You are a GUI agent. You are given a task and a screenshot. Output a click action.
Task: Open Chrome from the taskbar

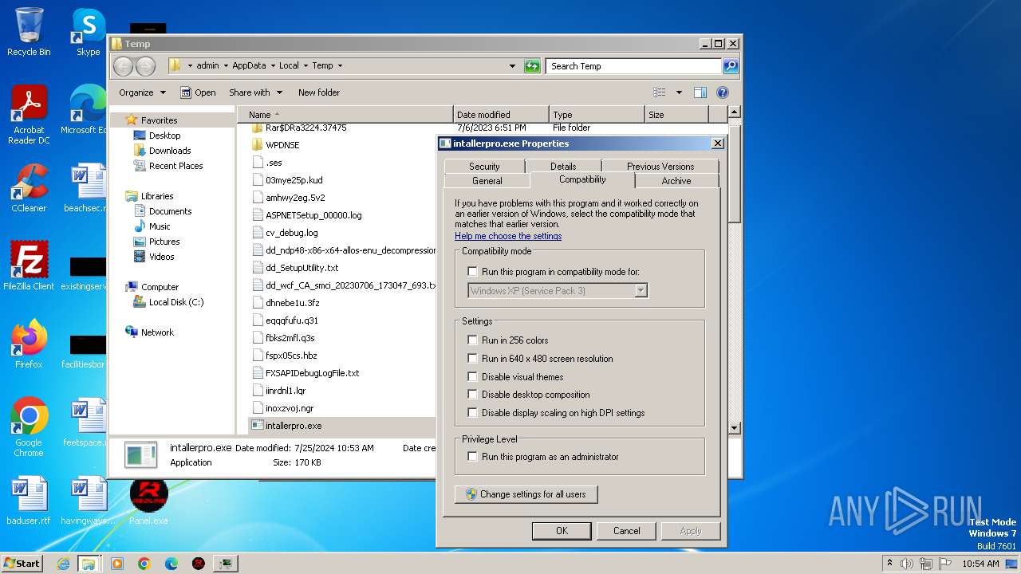(144, 564)
